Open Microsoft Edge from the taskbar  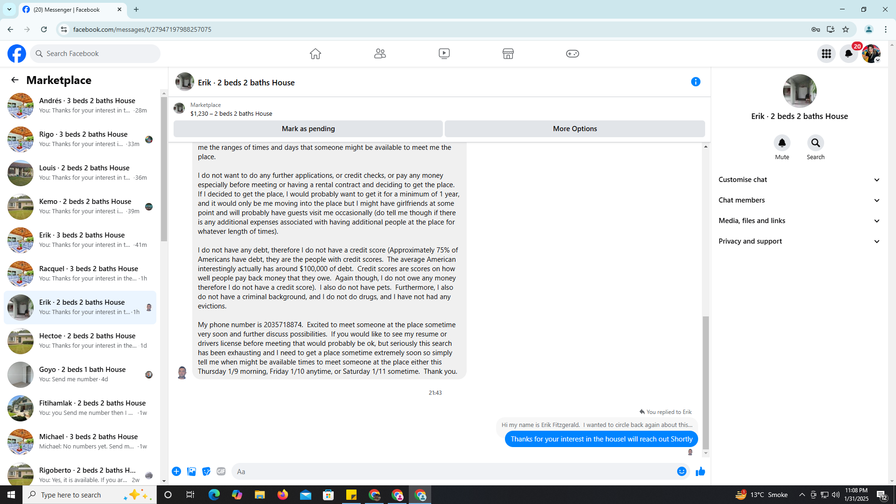pos(214,495)
